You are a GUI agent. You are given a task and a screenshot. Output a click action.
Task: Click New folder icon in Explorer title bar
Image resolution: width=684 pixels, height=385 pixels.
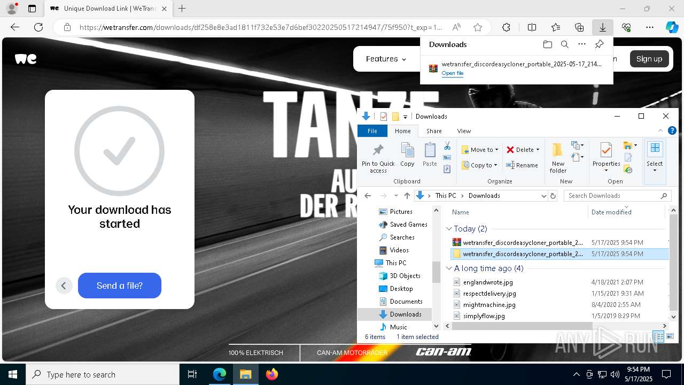[x=395, y=117]
